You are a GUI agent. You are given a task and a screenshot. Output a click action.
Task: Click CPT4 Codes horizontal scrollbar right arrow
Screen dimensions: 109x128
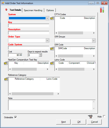pos(94,33)
